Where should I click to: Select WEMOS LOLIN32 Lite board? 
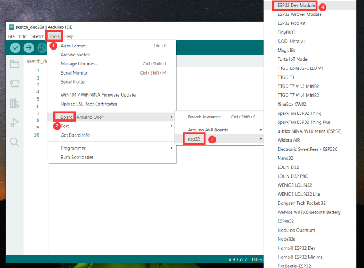[x=309, y=194]
